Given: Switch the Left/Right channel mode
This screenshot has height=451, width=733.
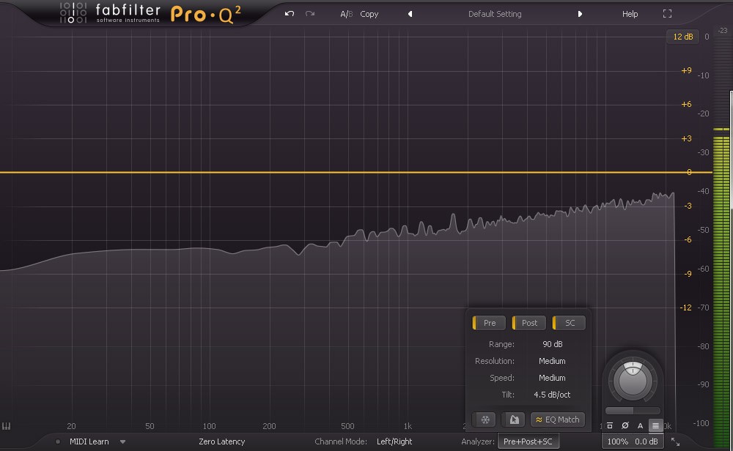Looking at the screenshot, I should (x=394, y=441).
